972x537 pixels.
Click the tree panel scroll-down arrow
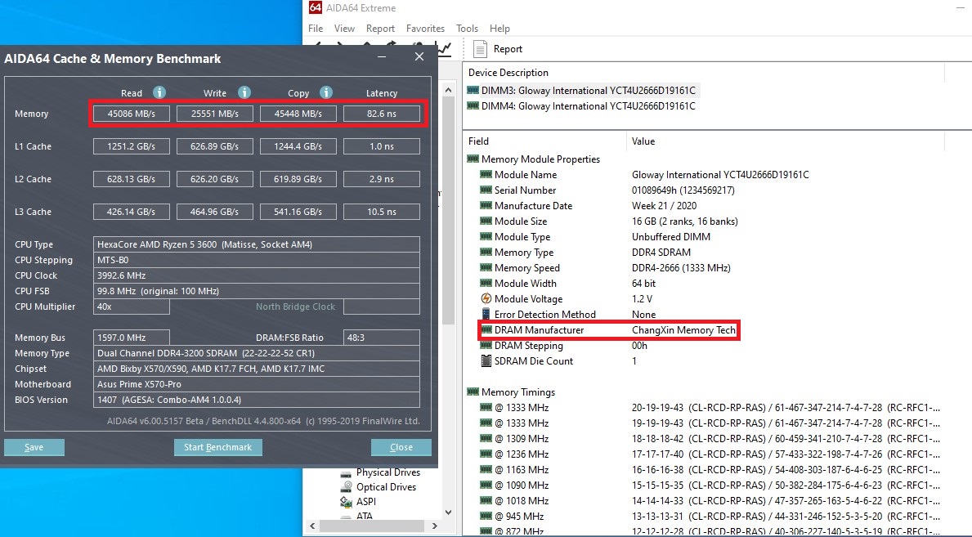point(448,512)
